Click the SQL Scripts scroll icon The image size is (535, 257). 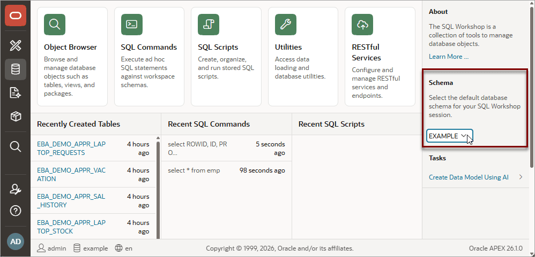[209, 25]
